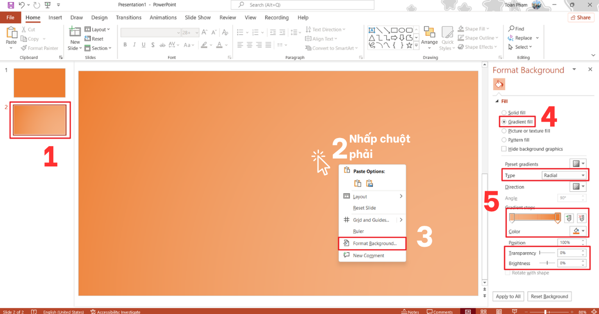Screen dimensions: 599x314
Task: Click the Apply to All button
Action: point(508,297)
